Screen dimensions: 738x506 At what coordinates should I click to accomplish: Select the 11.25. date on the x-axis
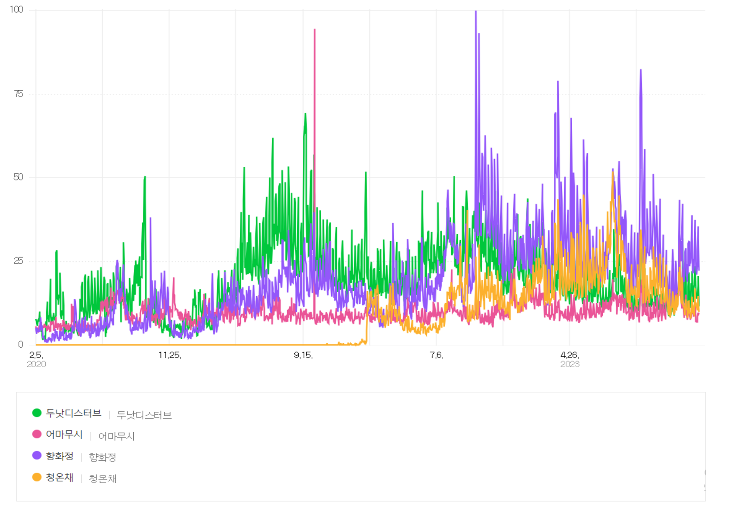point(170,355)
